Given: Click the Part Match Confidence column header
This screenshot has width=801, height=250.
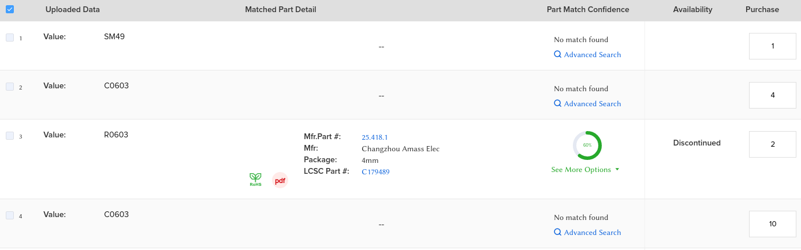Looking at the screenshot, I should [x=587, y=10].
